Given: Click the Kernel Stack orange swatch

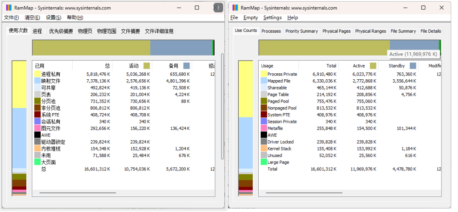Looking at the screenshot, I should coord(264,149).
